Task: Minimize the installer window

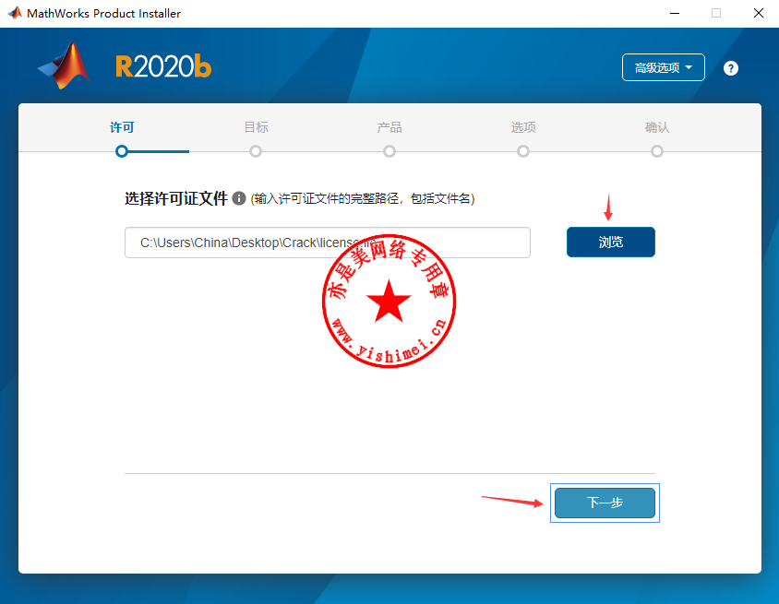Action: pos(674,14)
